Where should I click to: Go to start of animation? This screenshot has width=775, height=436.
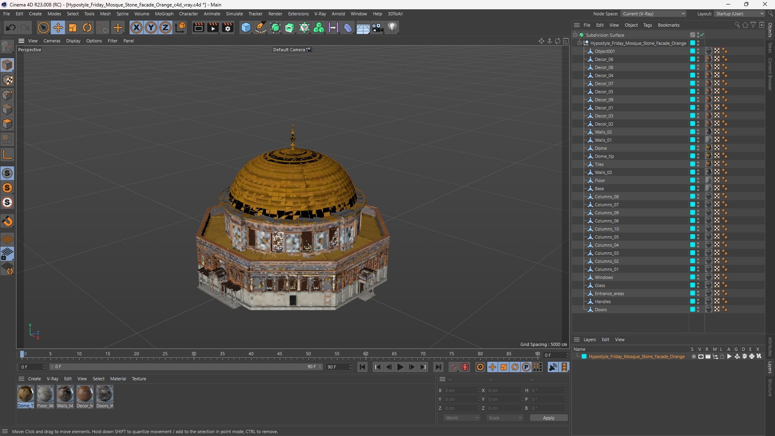pyautogui.click(x=362, y=367)
